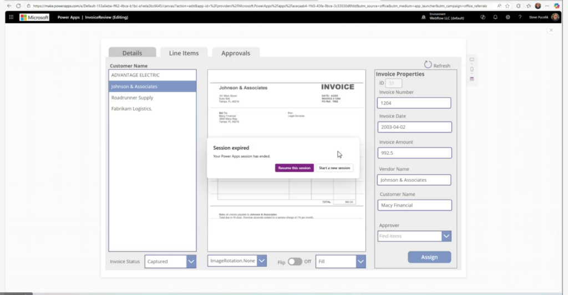Switch to the Details tab
The width and height of the screenshot is (568, 295).
(132, 53)
